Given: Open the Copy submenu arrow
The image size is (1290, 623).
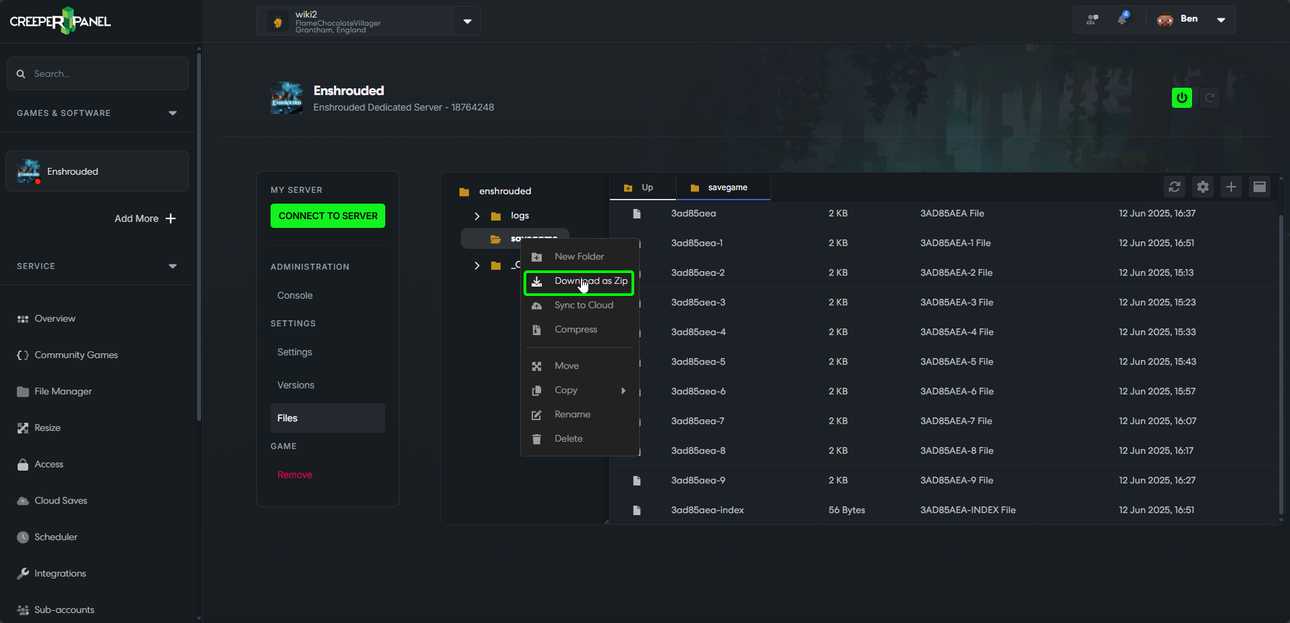Looking at the screenshot, I should pos(623,390).
